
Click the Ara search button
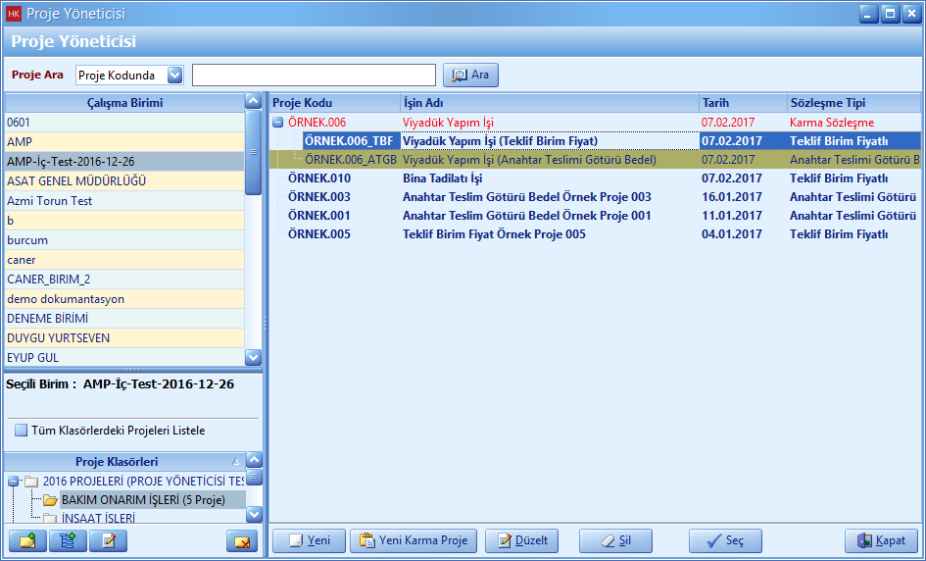[470, 76]
